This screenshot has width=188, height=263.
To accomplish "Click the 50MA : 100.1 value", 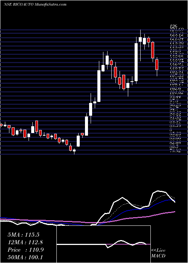I will (25, 257).
